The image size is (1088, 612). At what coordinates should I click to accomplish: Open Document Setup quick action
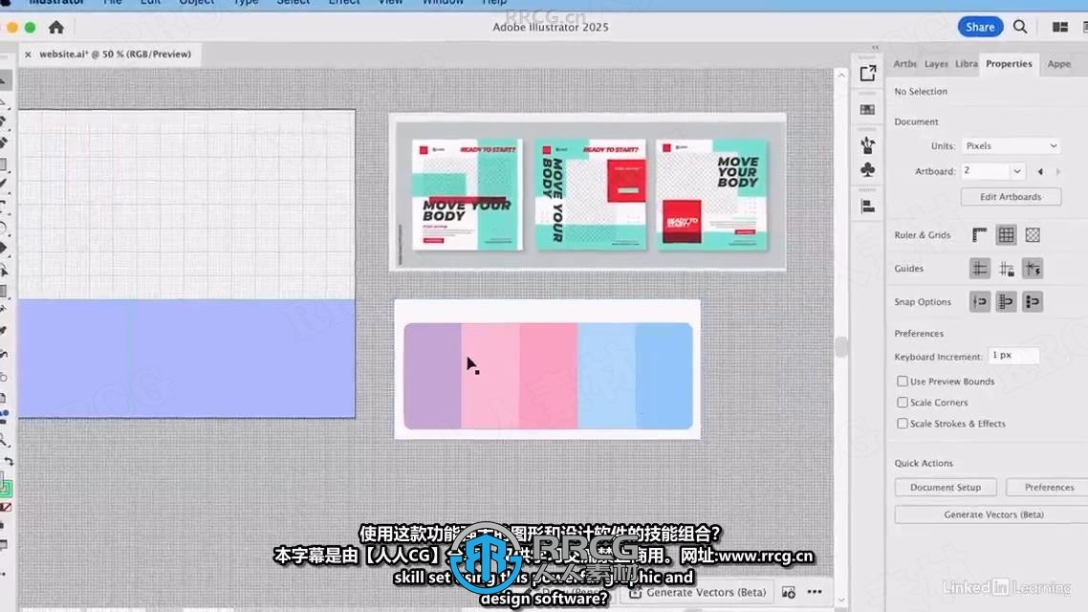click(x=945, y=487)
